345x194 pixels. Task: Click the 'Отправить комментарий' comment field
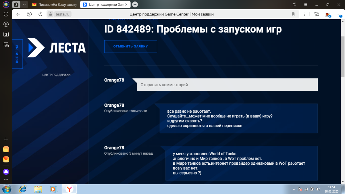pyautogui.click(x=227, y=85)
